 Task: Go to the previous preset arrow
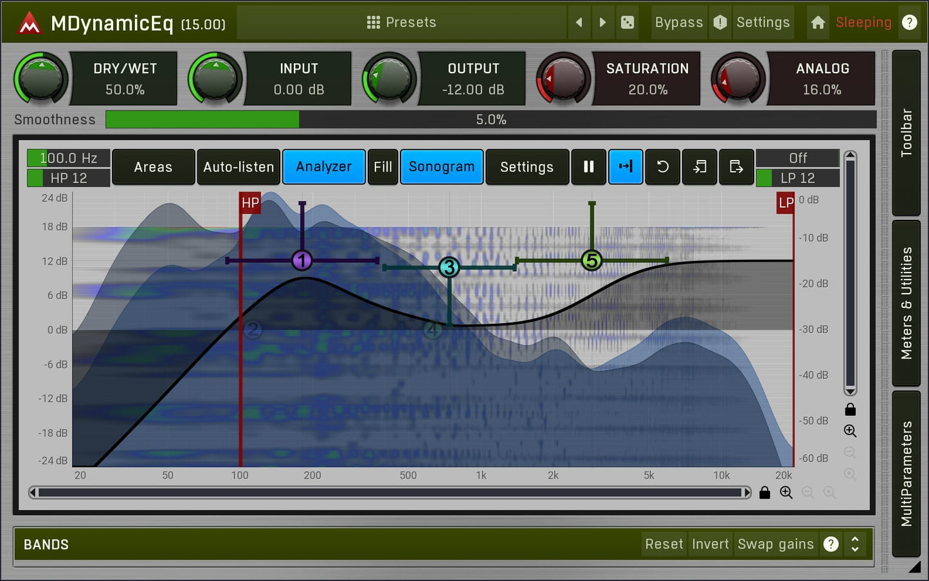pos(579,22)
